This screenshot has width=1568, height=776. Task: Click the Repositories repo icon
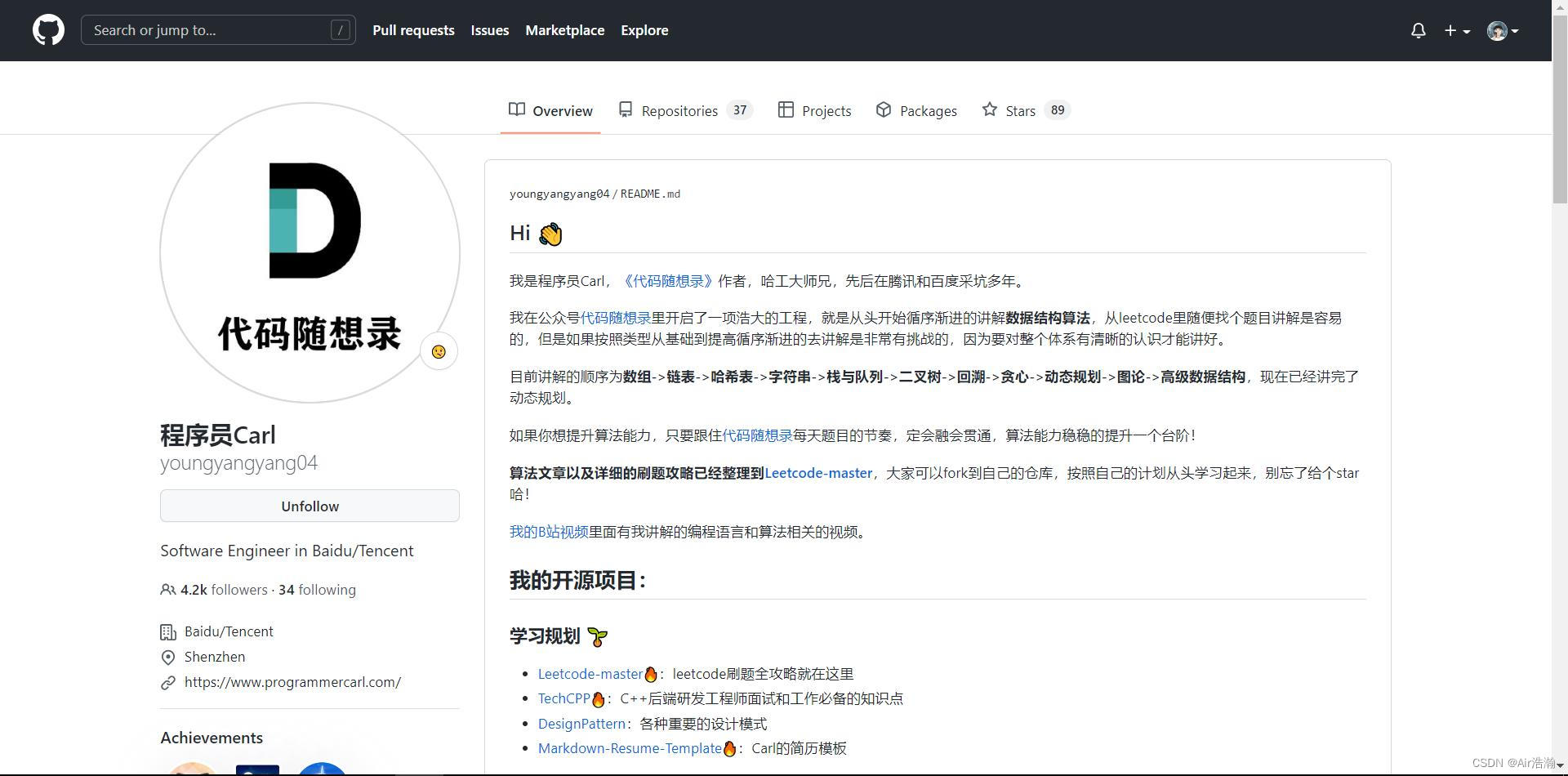tap(626, 109)
